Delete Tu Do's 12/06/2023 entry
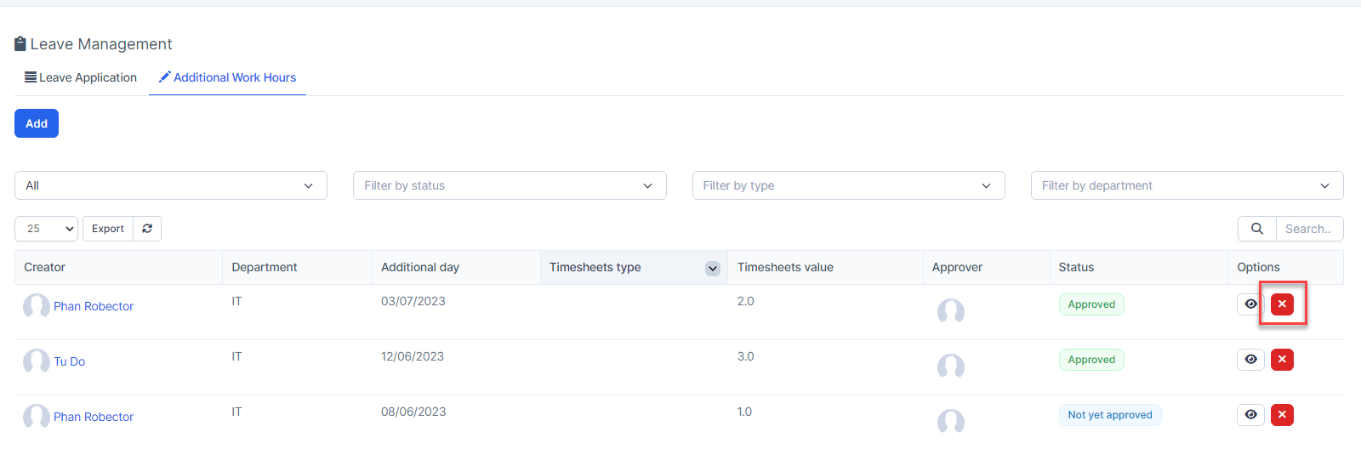Viewport: 1361px width, 449px height. click(x=1282, y=360)
